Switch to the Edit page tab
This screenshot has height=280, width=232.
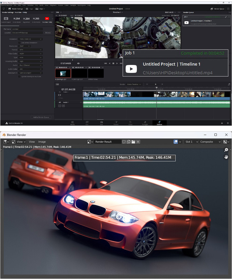coord(101,123)
